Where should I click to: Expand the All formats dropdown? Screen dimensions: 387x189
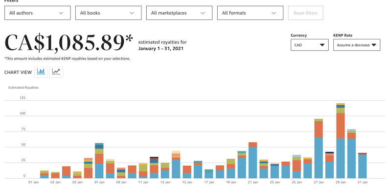tap(250, 13)
